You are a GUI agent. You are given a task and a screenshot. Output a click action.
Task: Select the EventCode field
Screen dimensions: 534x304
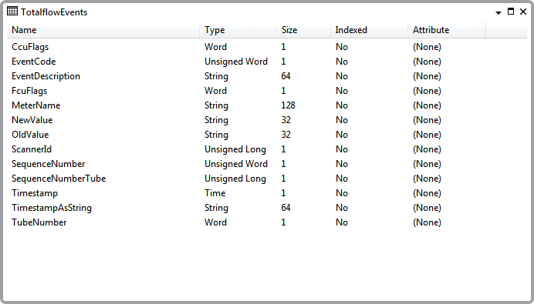coord(267,62)
